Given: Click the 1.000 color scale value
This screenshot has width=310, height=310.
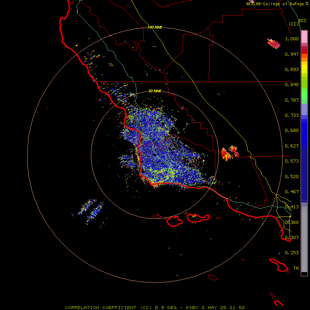Looking at the screenshot, I should [292, 39].
